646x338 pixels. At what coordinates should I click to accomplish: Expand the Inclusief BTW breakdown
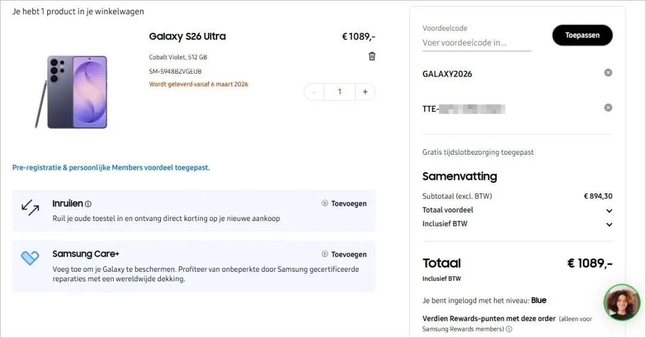(609, 225)
